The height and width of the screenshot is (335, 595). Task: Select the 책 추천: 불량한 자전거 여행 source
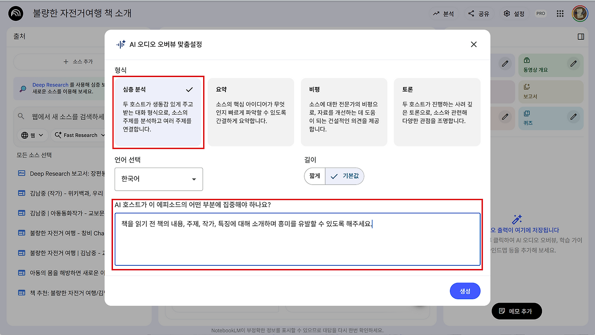[60, 293]
